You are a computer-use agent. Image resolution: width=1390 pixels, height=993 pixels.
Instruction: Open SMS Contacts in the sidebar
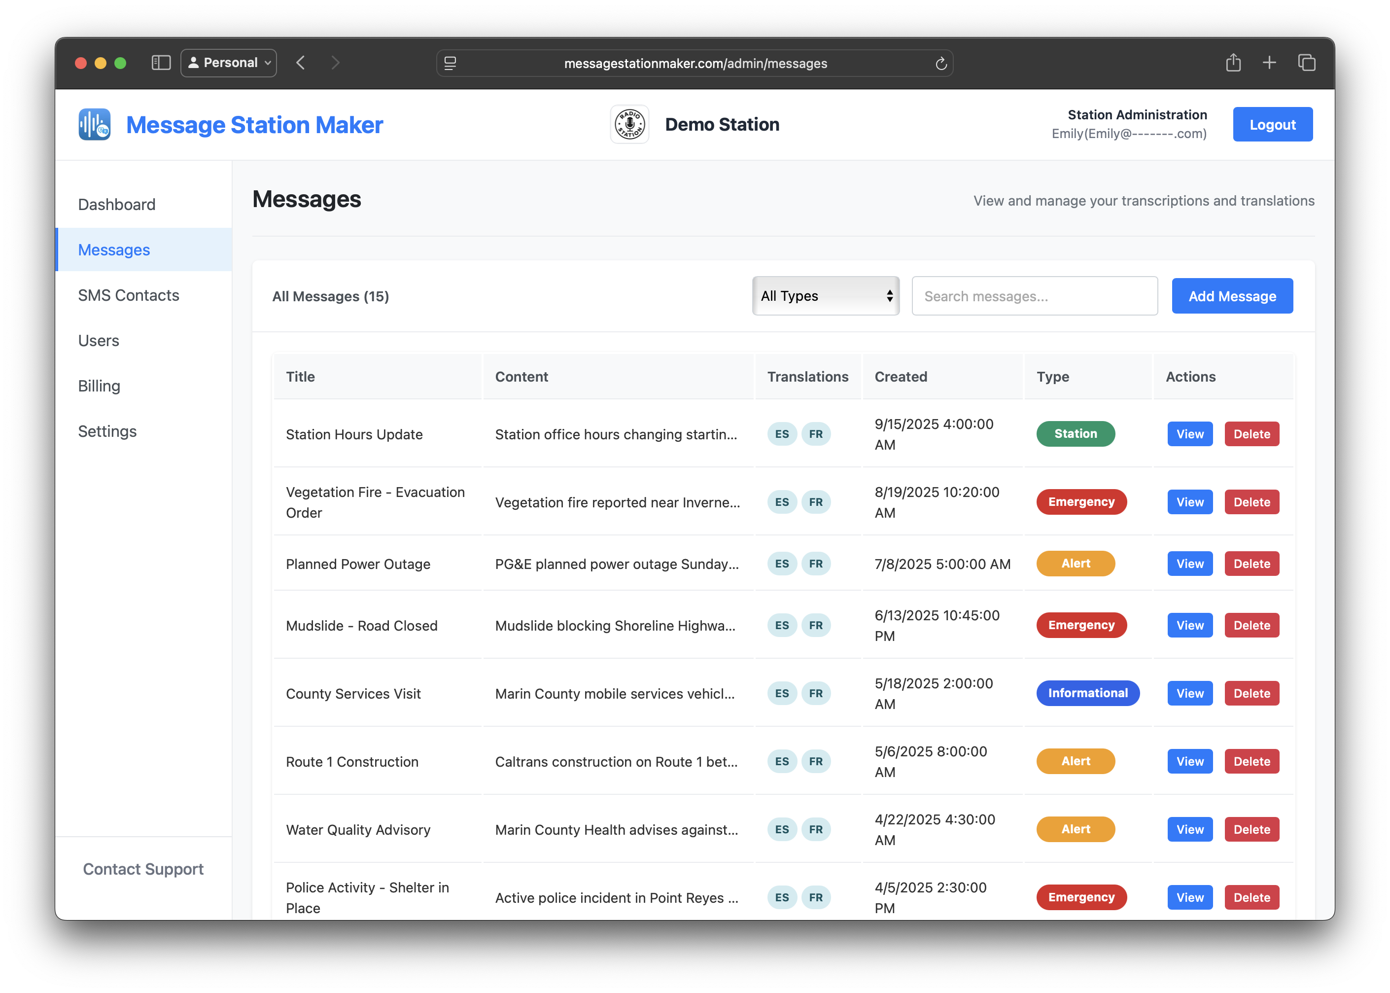[128, 295]
